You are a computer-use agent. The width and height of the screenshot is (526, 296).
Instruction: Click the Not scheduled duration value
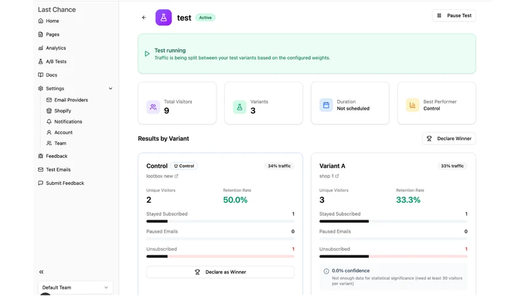pos(353,109)
